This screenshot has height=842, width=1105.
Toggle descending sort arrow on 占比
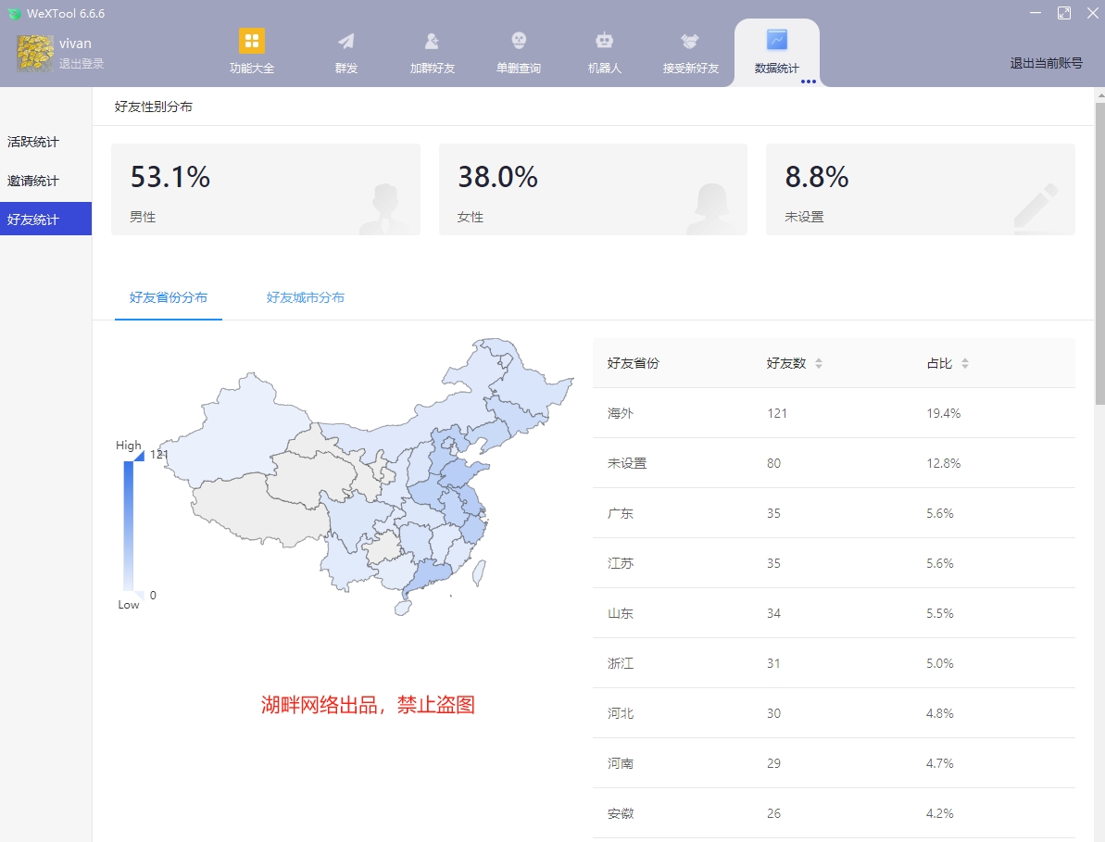click(x=966, y=367)
